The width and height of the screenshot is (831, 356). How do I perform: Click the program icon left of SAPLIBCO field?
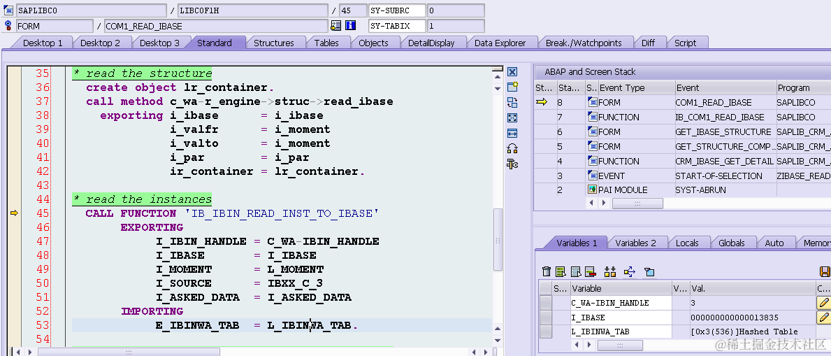tap(8, 10)
